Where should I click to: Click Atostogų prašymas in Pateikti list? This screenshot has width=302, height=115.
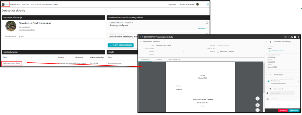pyautogui.click(x=114, y=63)
